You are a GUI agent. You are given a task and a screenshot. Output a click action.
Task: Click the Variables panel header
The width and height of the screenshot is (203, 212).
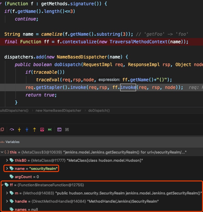point(12,142)
